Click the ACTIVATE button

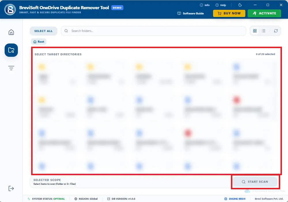coord(264,14)
